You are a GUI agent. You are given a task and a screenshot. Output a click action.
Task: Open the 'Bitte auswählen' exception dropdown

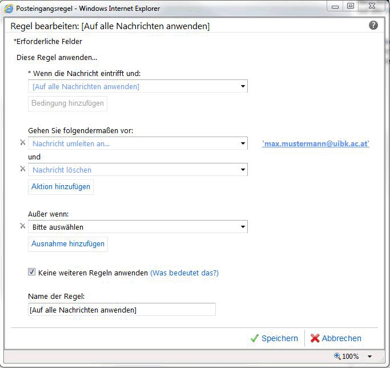point(138,227)
